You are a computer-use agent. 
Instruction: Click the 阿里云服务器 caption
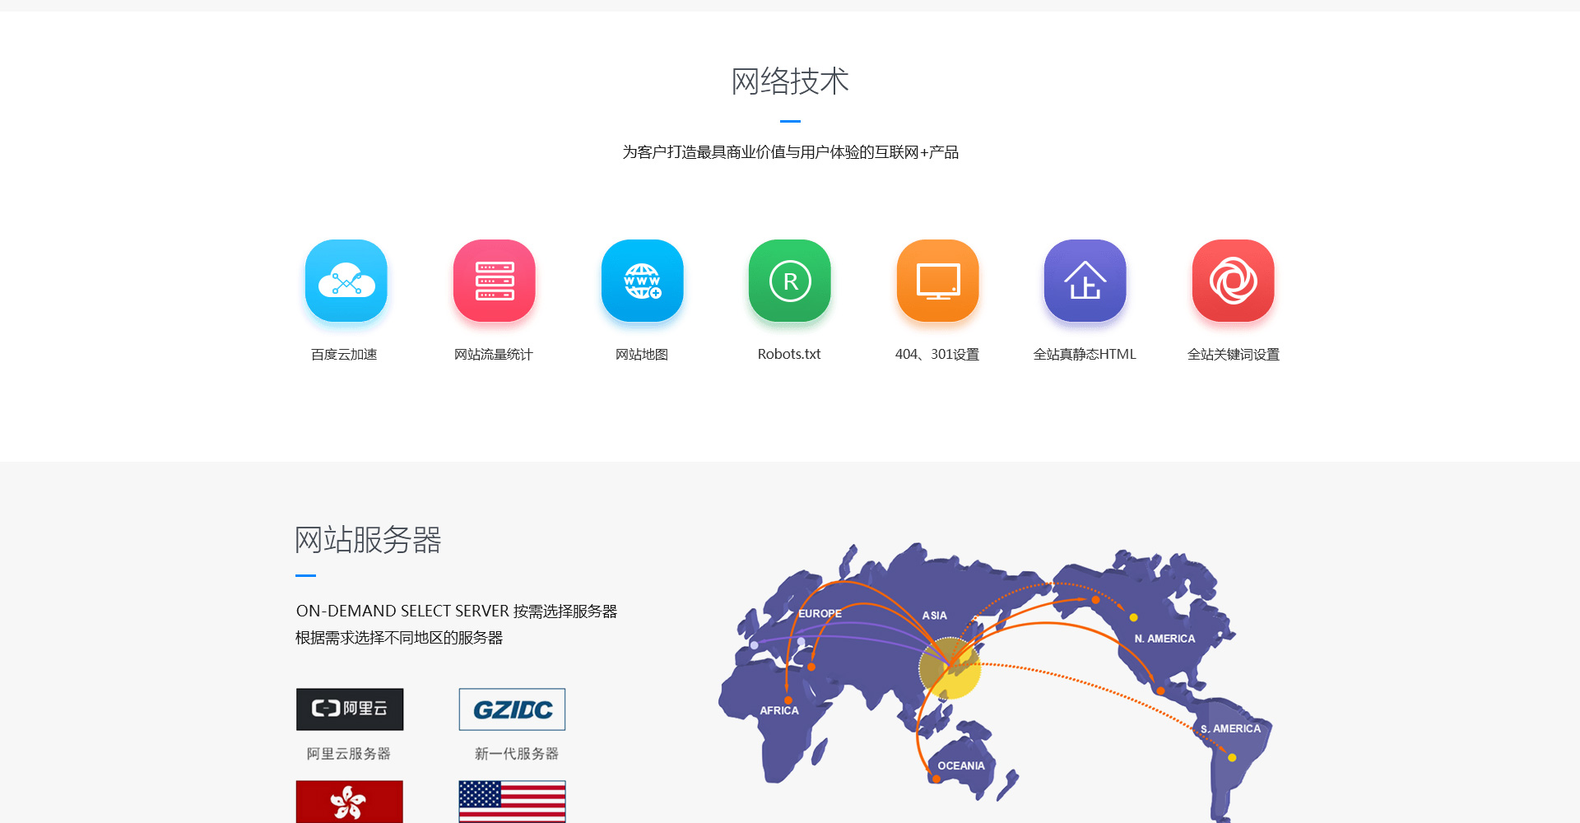pos(349,754)
